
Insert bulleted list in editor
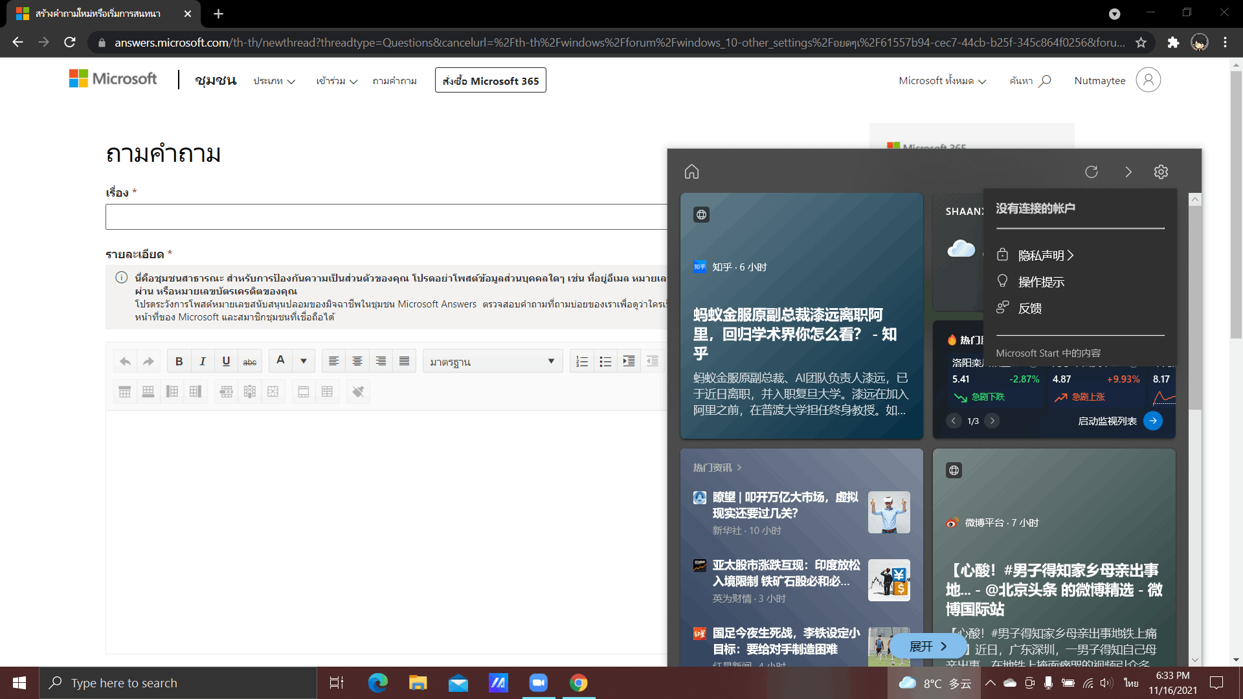tap(605, 361)
